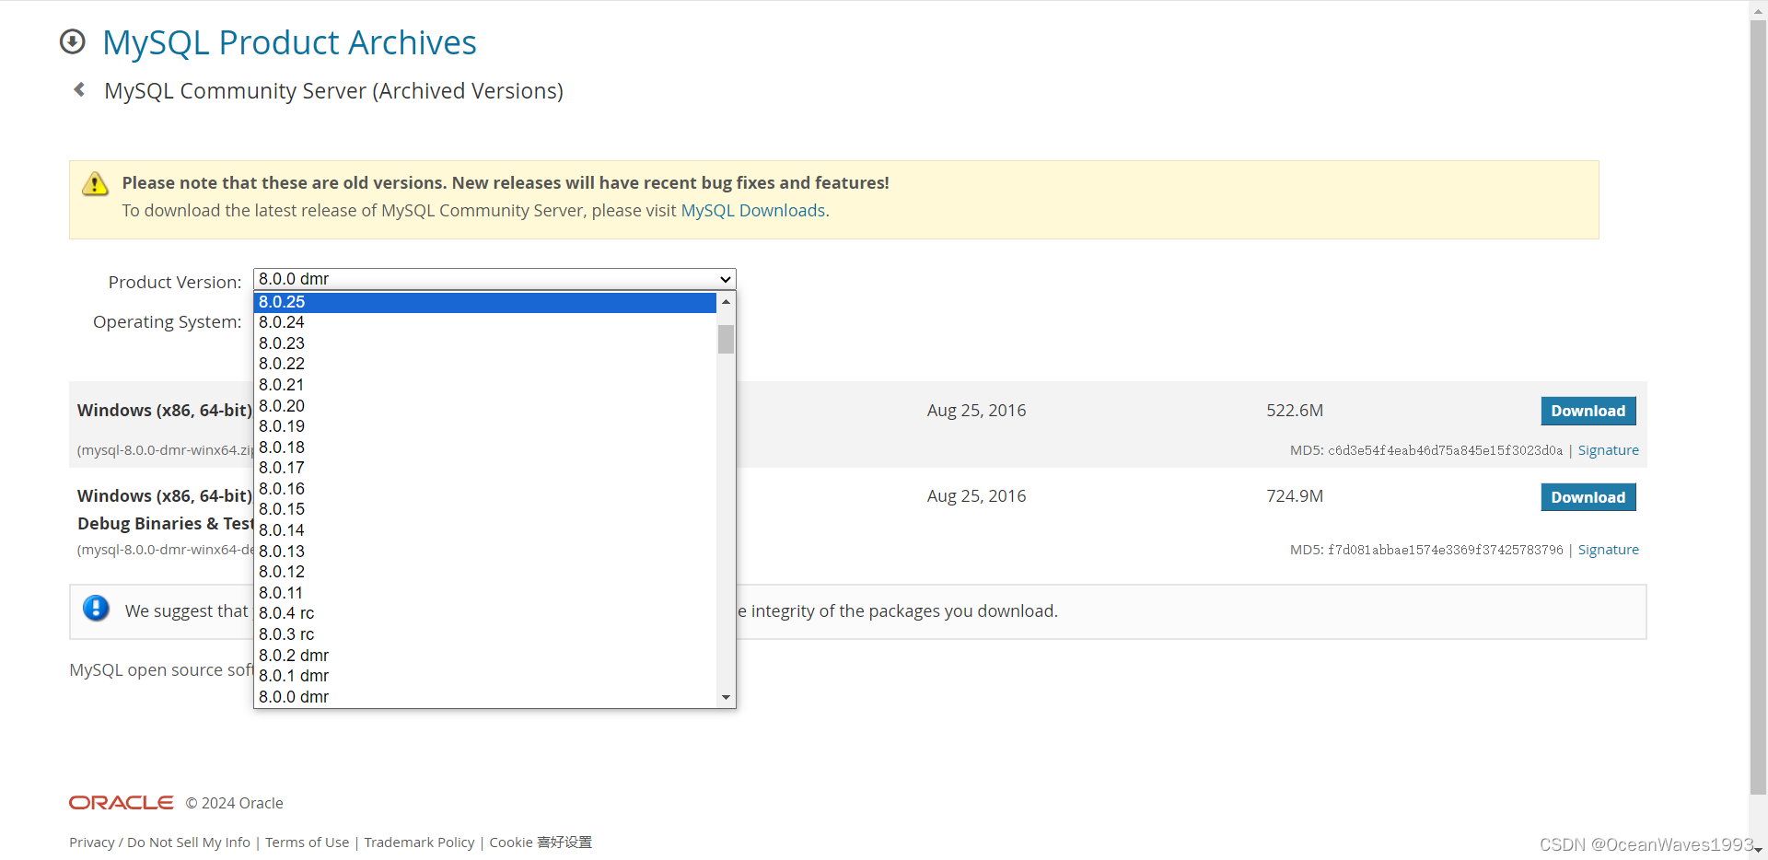Select version 8.0.25 from list
The height and width of the screenshot is (860, 1768).
[x=485, y=302]
